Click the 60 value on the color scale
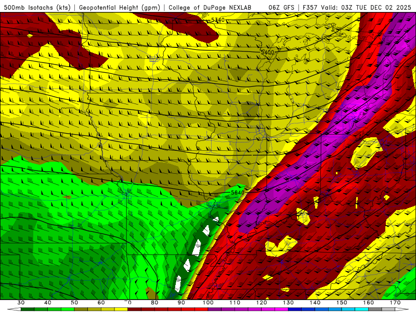 (101, 303)
